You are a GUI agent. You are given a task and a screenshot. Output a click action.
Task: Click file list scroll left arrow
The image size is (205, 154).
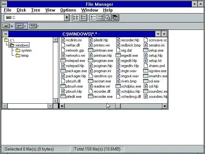tap(62, 106)
